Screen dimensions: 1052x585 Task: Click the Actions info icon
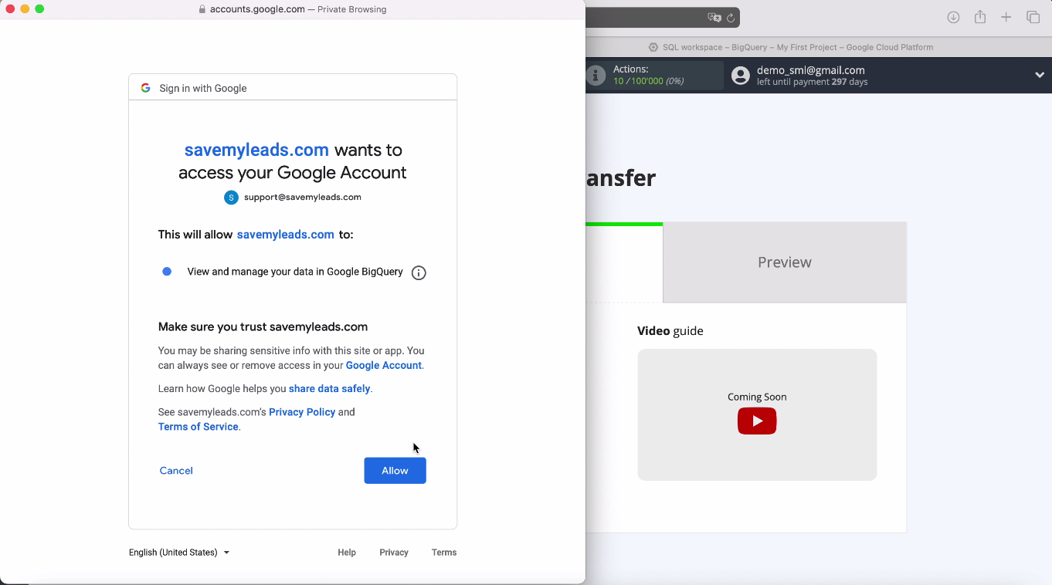pos(596,76)
